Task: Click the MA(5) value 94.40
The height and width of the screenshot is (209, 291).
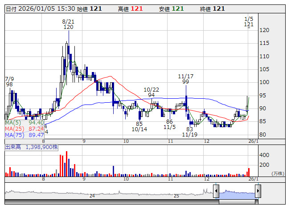Action: point(36,123)
